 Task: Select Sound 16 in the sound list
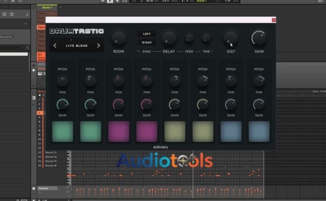pos(51,165)
